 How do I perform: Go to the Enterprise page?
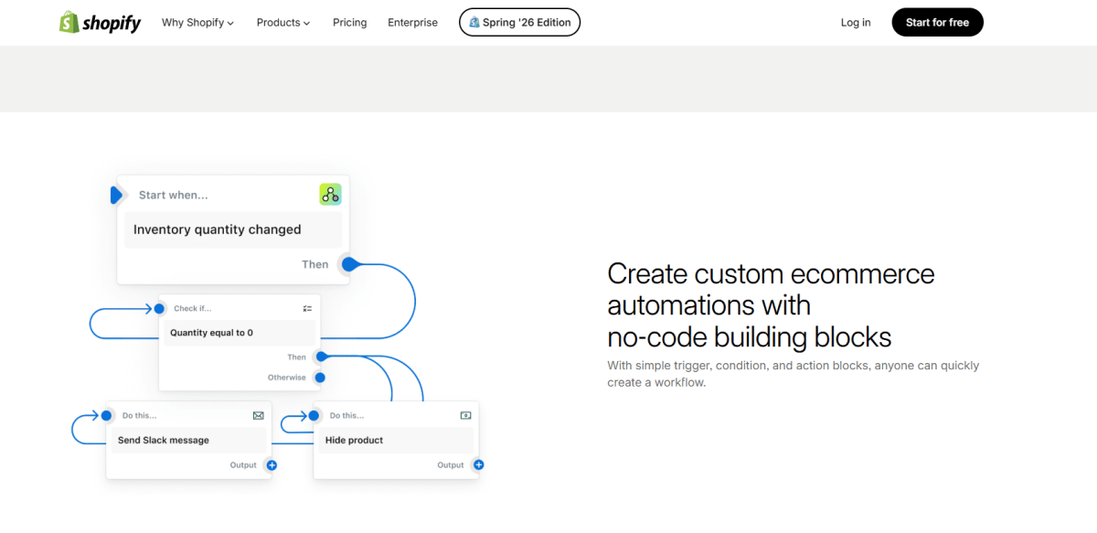click(412, 23)
